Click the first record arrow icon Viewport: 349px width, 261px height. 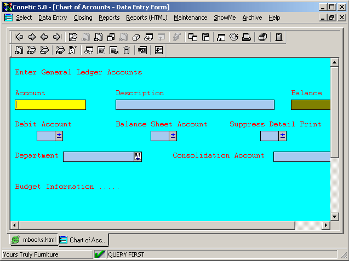click(x=19, y=37)
